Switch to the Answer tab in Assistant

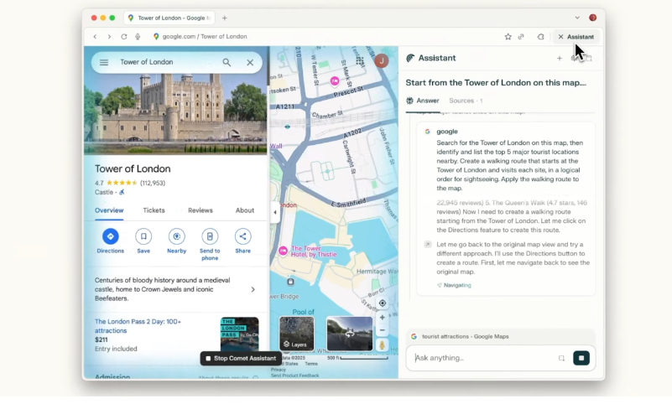click(x=423, y=101)
